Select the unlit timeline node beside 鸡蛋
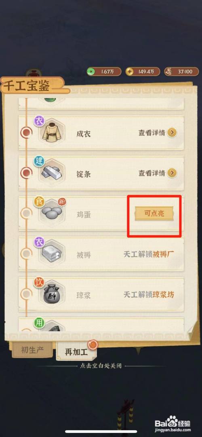 (27, 213)
